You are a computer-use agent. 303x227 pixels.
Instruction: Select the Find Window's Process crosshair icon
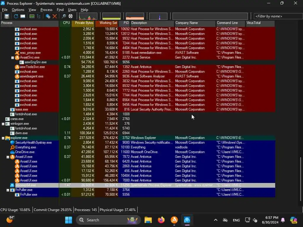tap(70, 17)
